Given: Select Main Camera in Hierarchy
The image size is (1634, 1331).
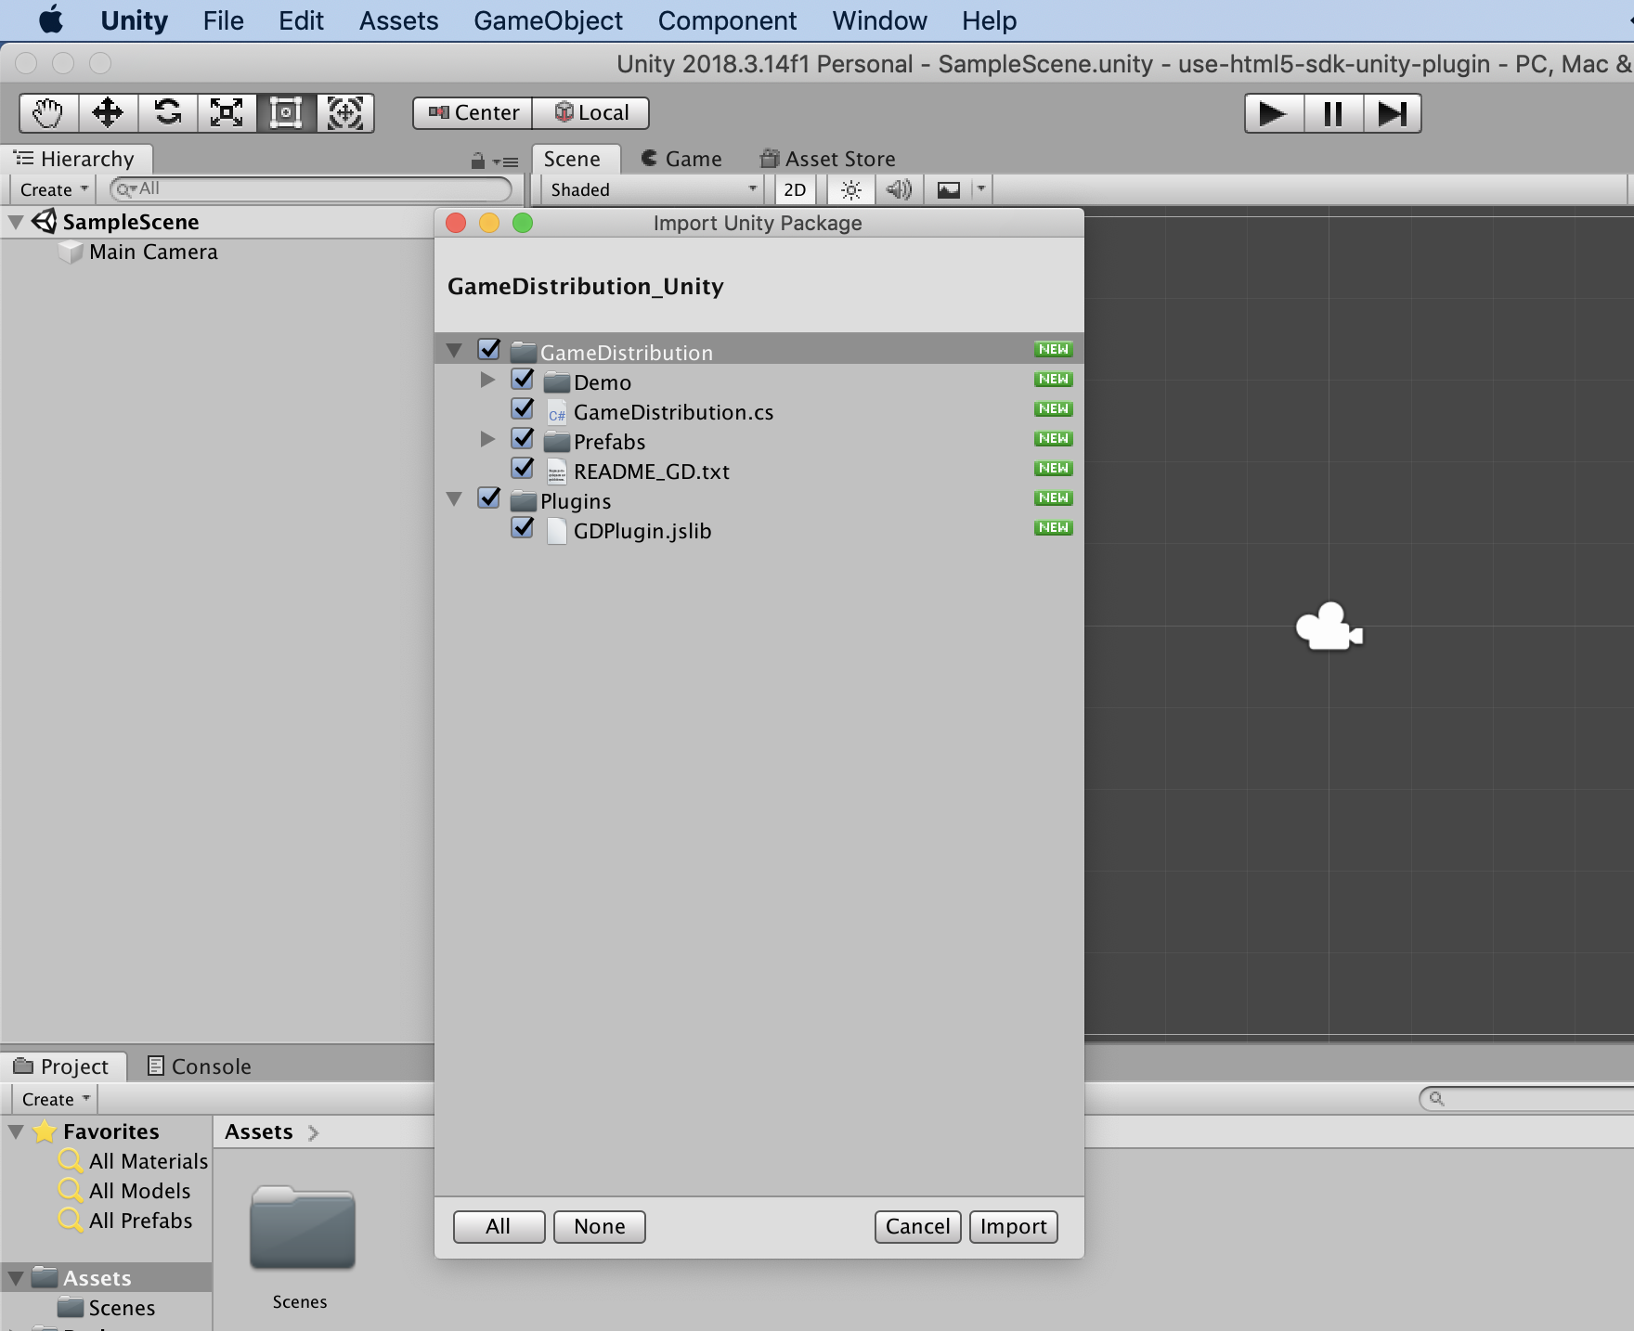Looking at the screenshot, I should point(153,252).
